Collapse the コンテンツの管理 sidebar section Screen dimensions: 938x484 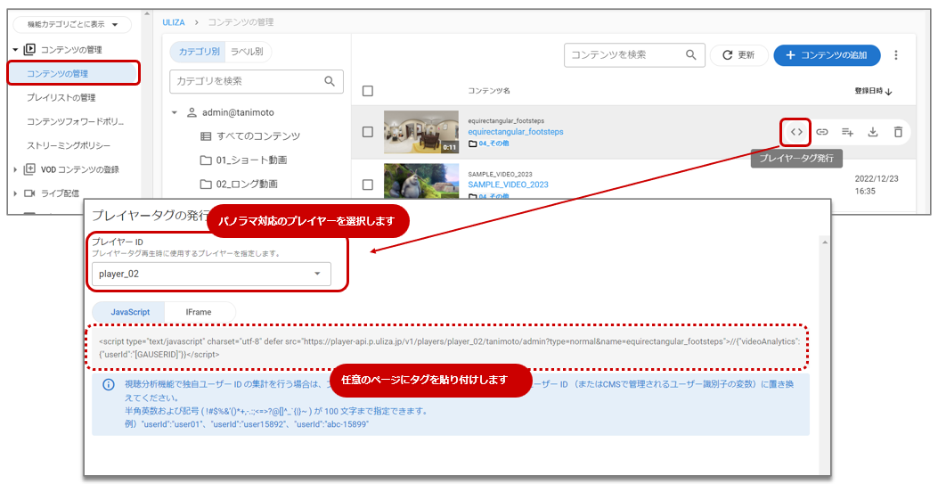pyautogui.click(x=15, y=50)
